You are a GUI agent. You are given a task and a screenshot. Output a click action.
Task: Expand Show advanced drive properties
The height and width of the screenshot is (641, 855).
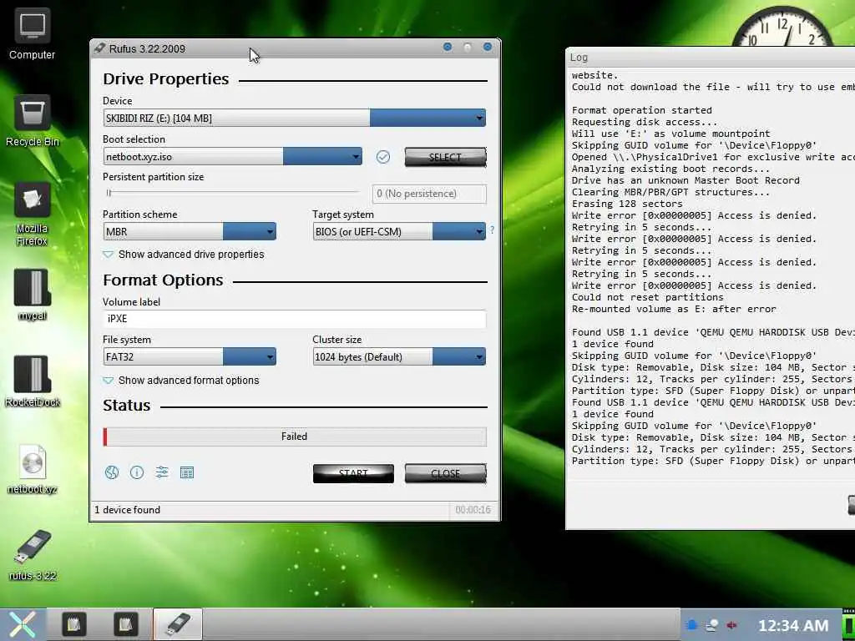(184, 255)
